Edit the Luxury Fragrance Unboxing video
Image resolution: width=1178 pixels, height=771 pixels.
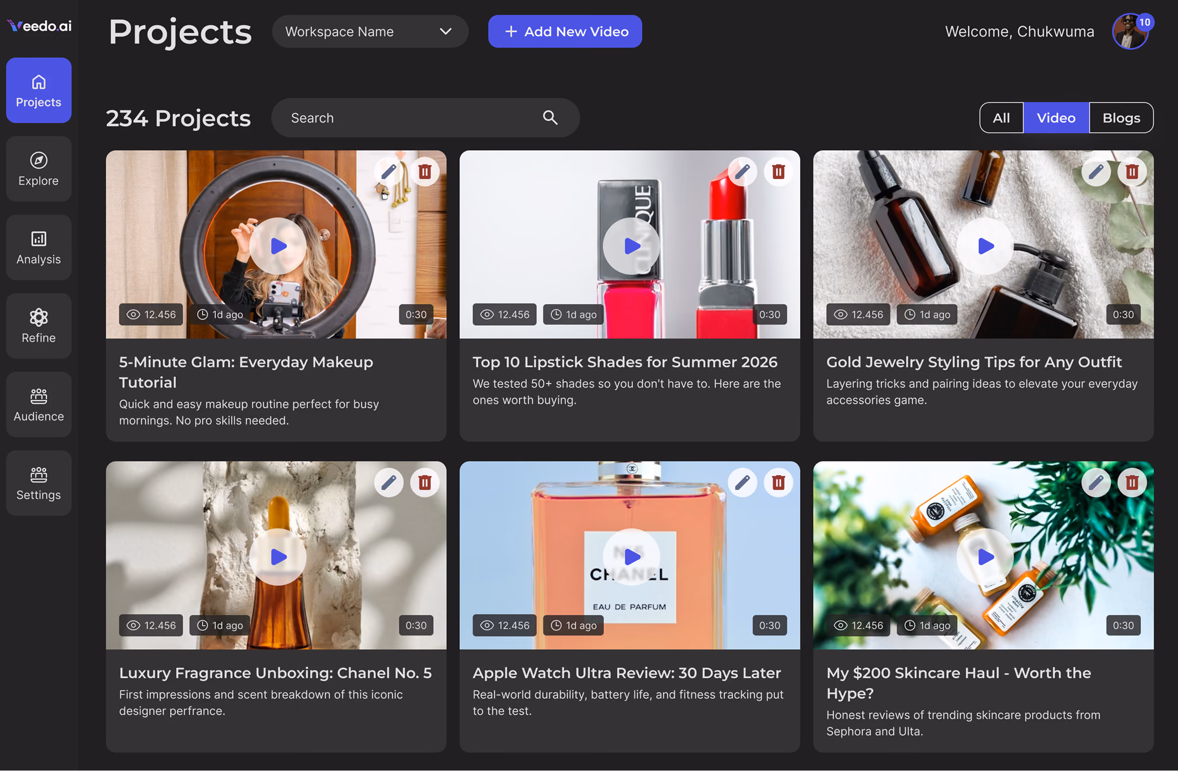pos(389,482)
